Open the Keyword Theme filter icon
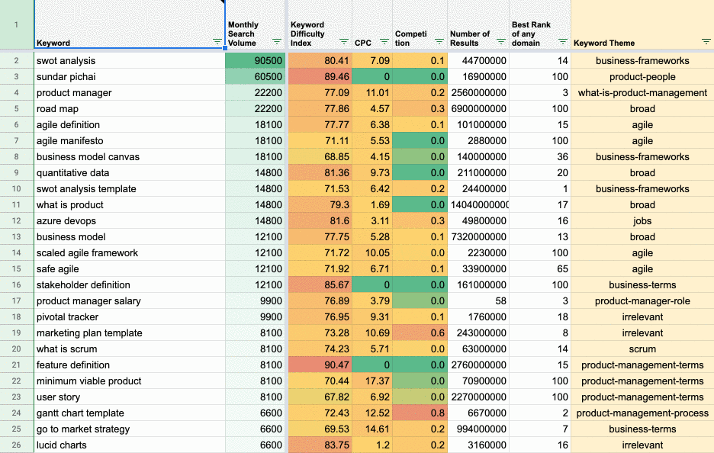Viewport: 714px width, 453px height. click(706, 42)
